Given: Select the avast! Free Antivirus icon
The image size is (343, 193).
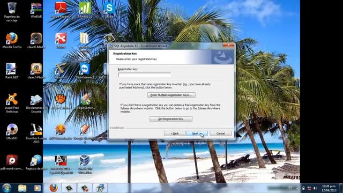Looking at the screenshot, I should 12,103.
